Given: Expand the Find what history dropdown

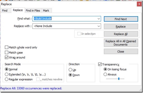Looking at the screenshot, I should point(99,19).
